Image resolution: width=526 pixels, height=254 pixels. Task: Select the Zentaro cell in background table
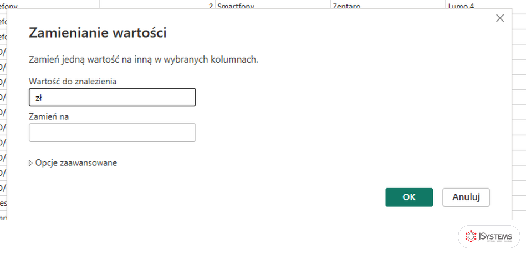click(388, 4)
